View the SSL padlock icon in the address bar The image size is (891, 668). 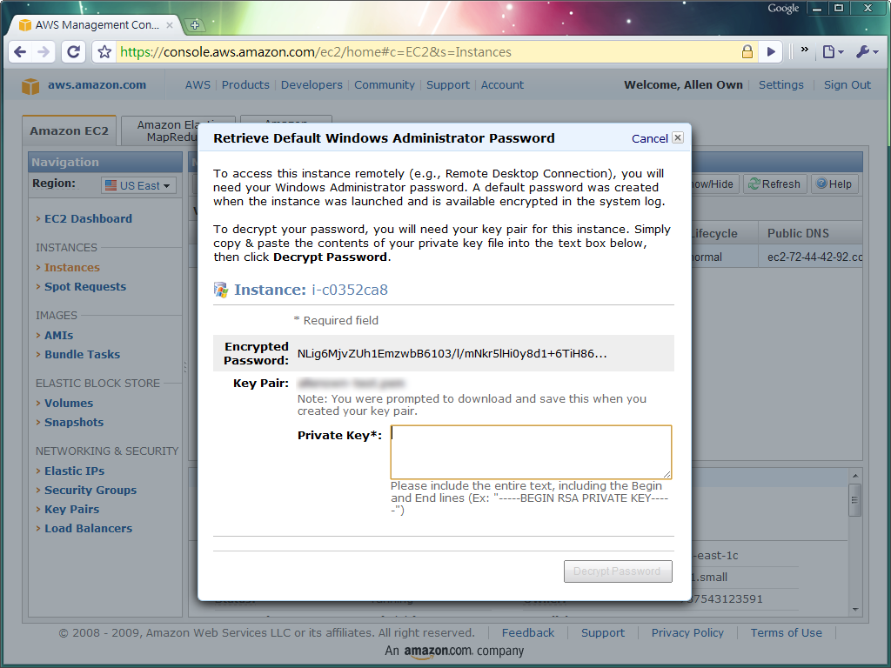pyautogui.click(x=747, y=52)
